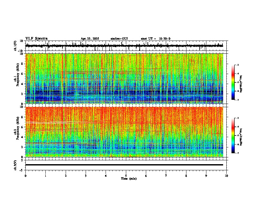Click the time axis tick label "9"
The image size is (255, 197).
pyautogui.click(x=206, y=176)
